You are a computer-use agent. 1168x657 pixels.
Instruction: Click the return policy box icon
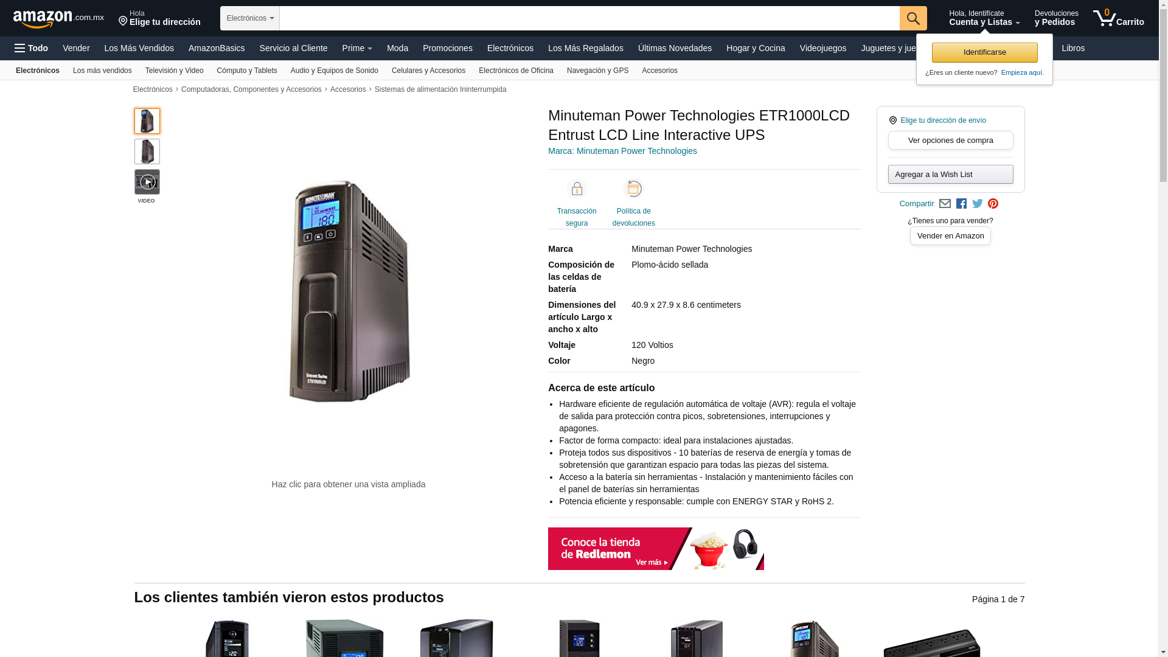click(x=634, y=189)
